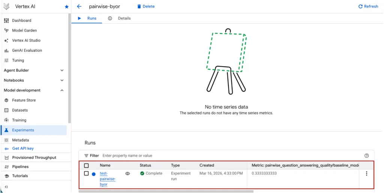Click the pairwise-byor page title
This screenshot has width=384, height=193.
pyautogui.click(x=105, y=6)
